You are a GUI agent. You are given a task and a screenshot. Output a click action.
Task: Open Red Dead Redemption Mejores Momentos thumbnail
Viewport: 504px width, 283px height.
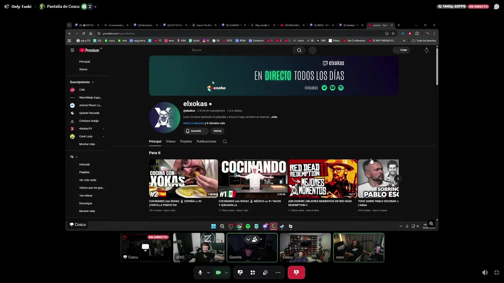(323, 178)
